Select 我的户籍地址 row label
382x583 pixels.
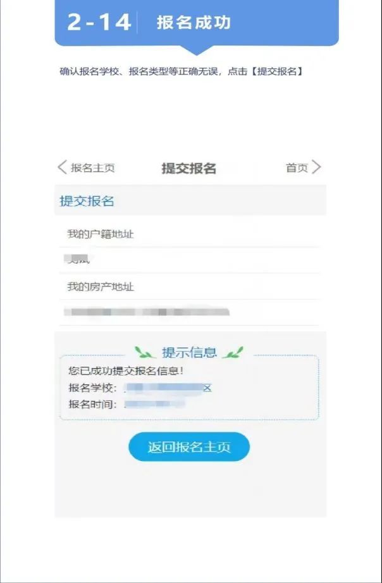pos(101,234)
